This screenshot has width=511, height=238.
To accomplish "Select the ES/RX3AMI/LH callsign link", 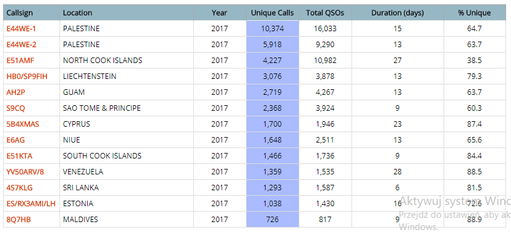I will point(31,204).
